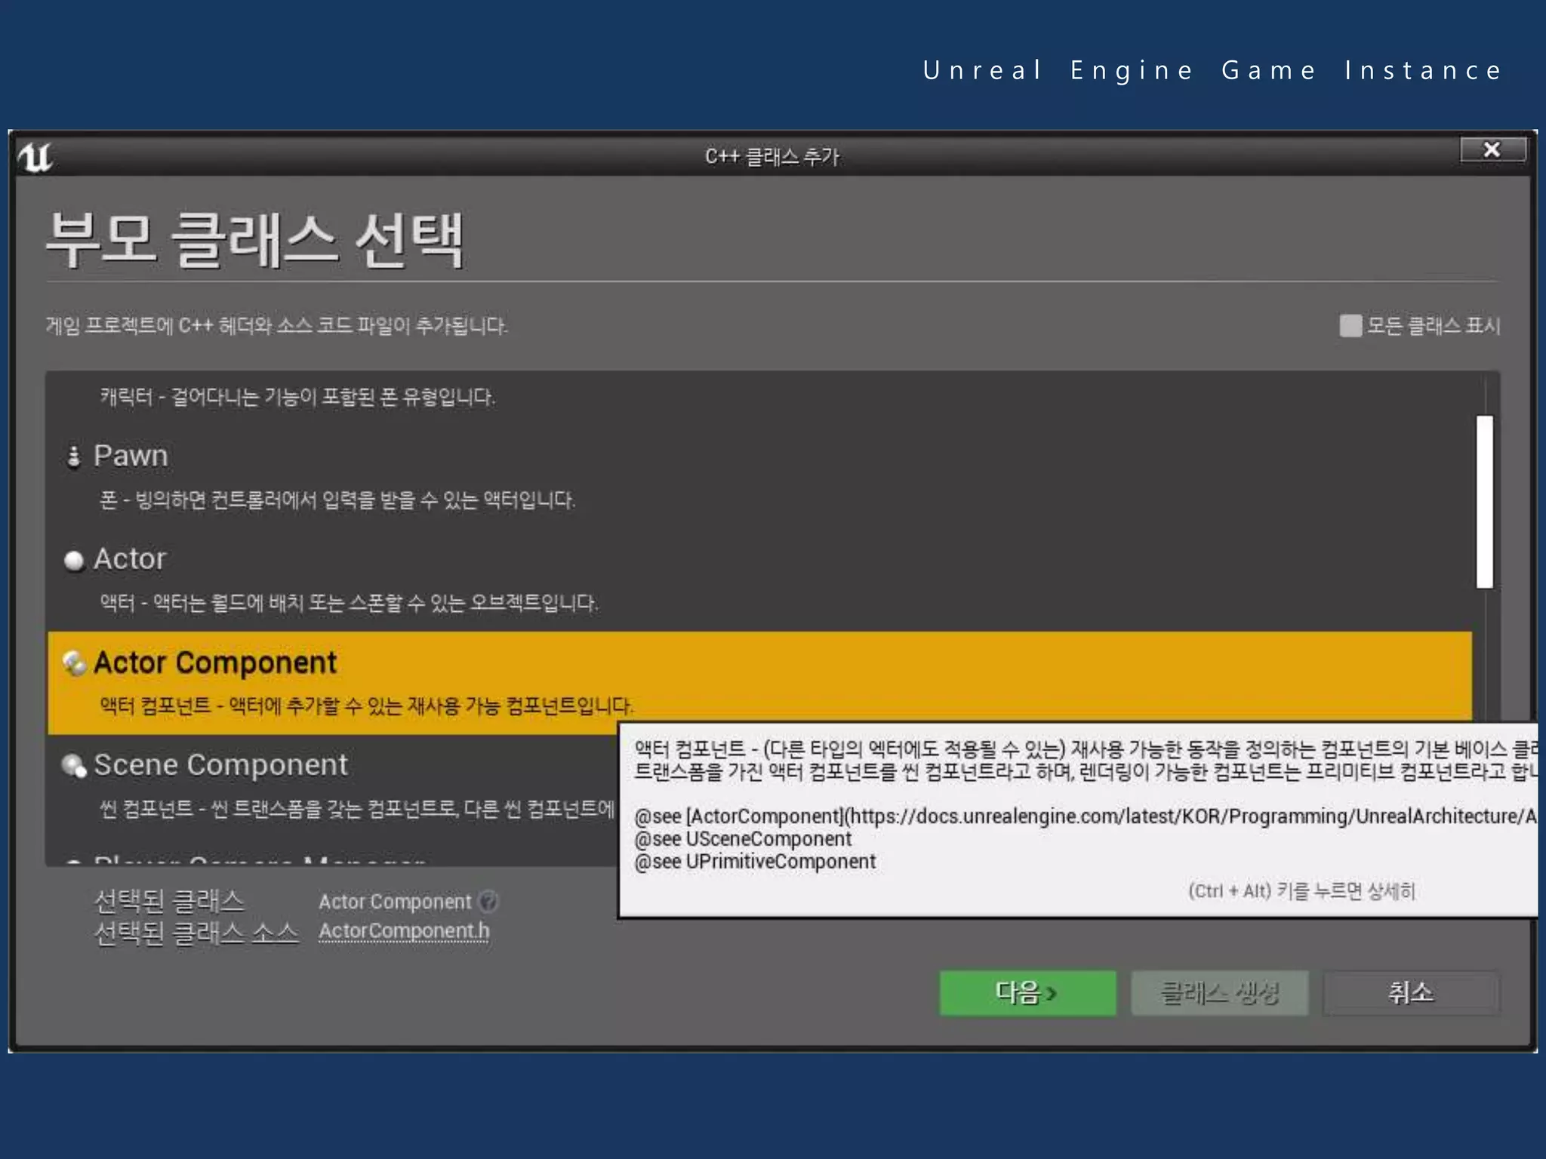Click the Actor sphere icon
Screen dimensions: 1546x1159
(x=74, y=561)
